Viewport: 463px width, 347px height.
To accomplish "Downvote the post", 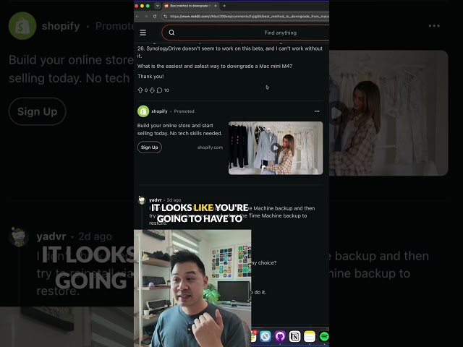I will click(x=152, y=90).
